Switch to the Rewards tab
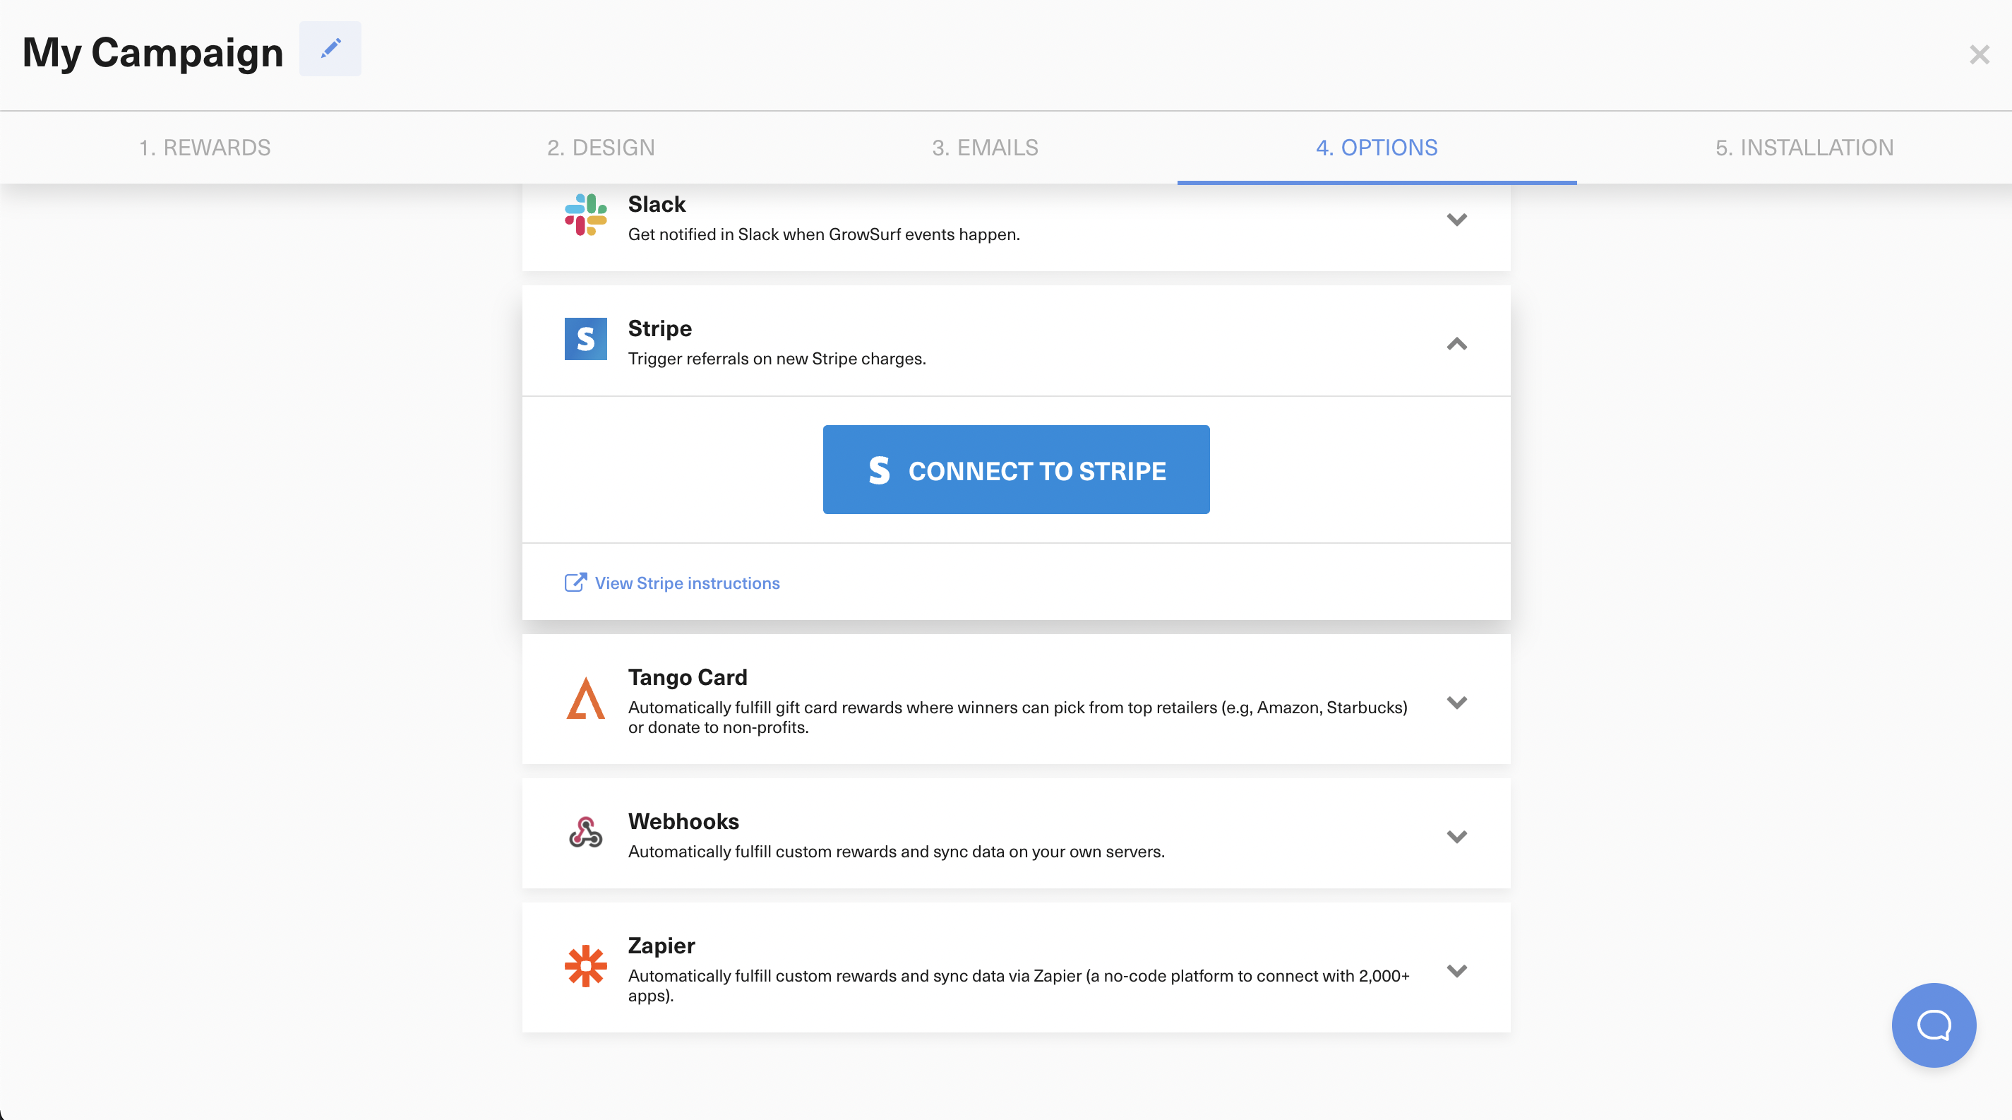The height and width of the screenshot is (1120, 2012). (x=205, y=147)
